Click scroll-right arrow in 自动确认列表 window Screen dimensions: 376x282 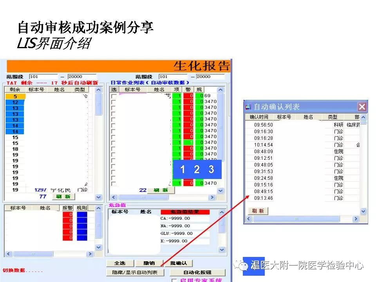click(356, 219)
